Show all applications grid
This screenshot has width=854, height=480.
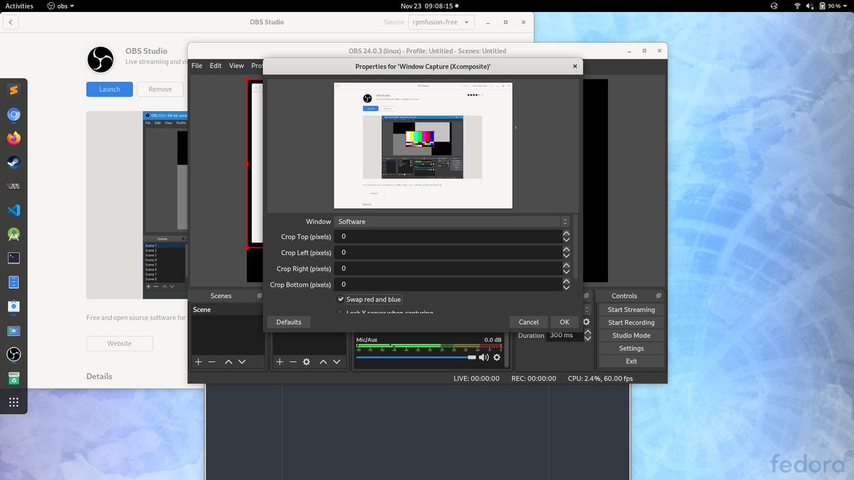point(14,402)
